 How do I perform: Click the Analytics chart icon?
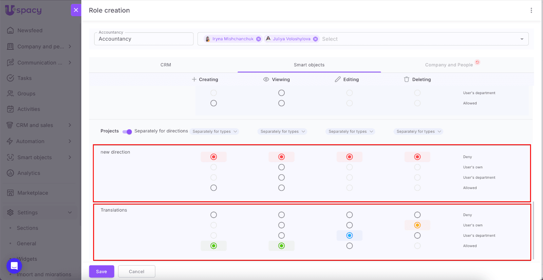(x=11, y=173)
